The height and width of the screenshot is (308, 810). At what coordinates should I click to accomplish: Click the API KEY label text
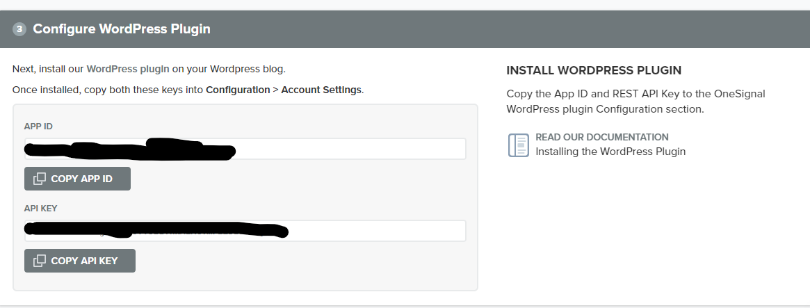tap(40, 209)
